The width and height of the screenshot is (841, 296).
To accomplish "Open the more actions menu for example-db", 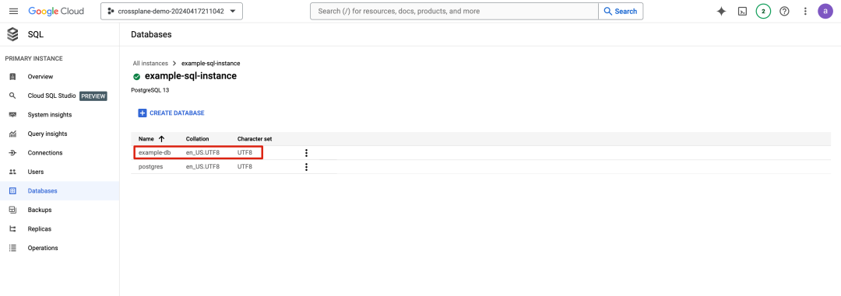I will pyautogui.click(x=306, y=153).
